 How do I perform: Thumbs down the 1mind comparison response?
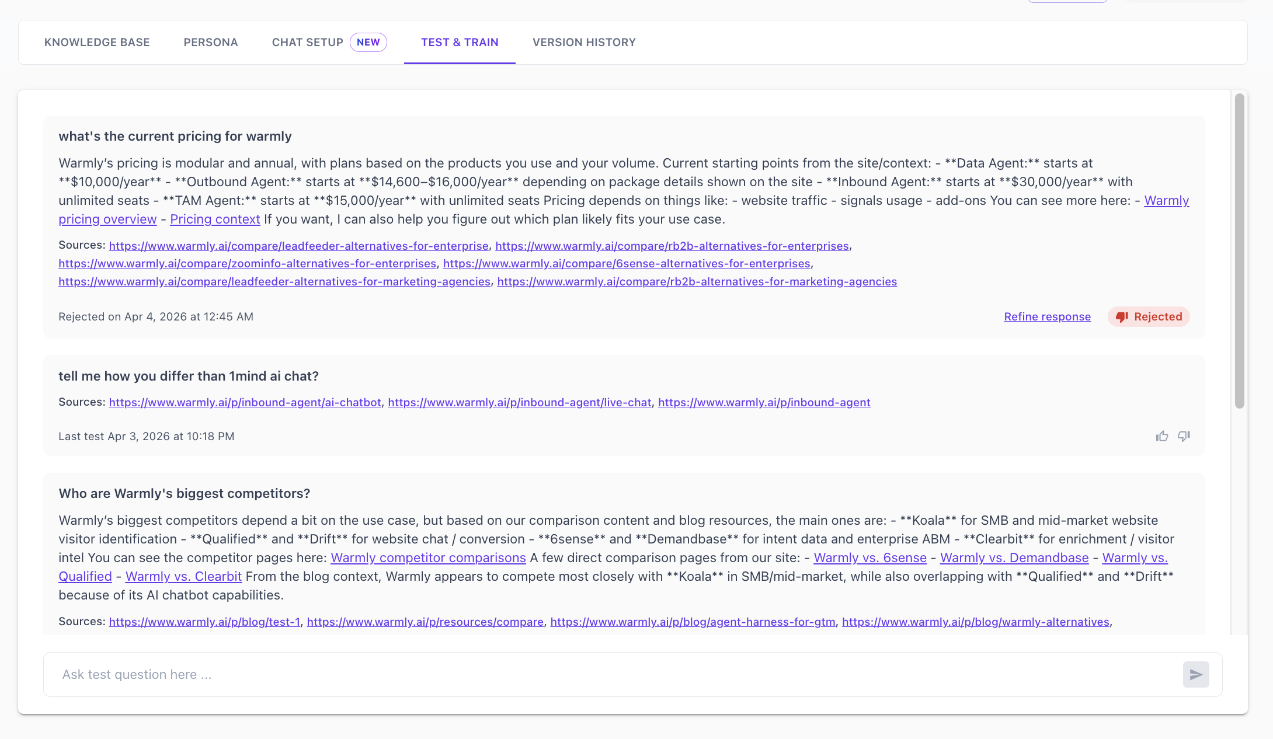tap(1184, 436)
